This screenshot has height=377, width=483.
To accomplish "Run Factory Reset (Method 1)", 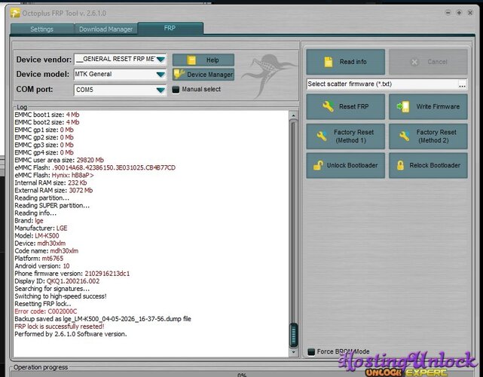I will (x=345, y=136).
